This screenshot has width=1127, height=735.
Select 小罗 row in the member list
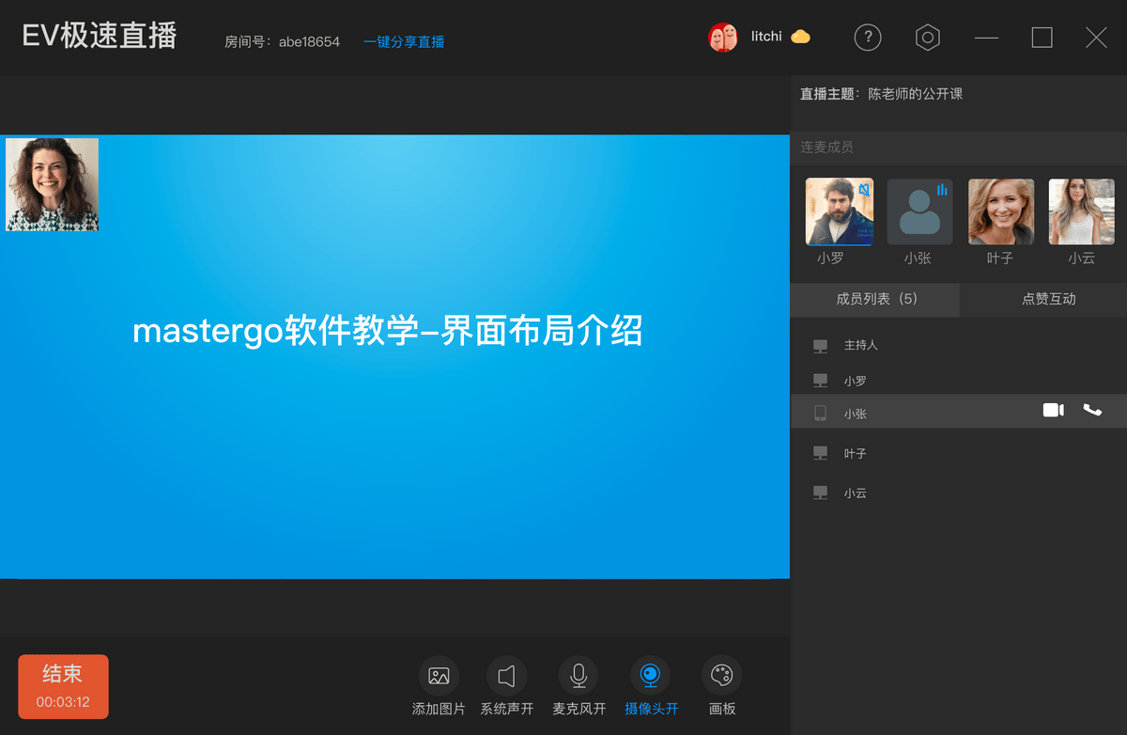point(959,381)
